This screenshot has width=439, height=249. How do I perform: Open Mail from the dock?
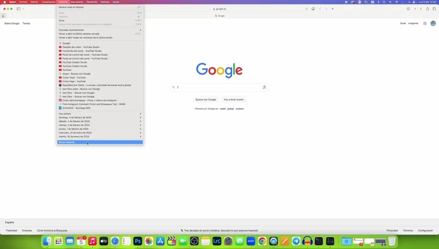tap(70, 241)
